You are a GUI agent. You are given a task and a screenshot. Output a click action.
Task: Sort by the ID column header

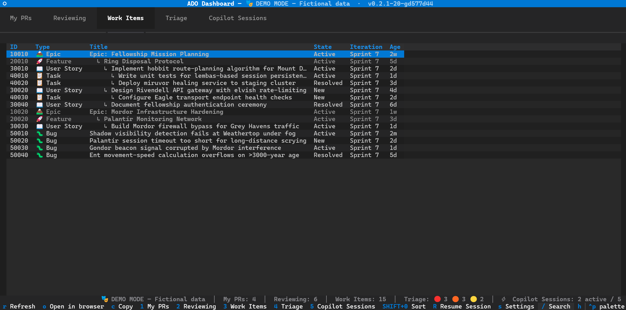(14, 47)
